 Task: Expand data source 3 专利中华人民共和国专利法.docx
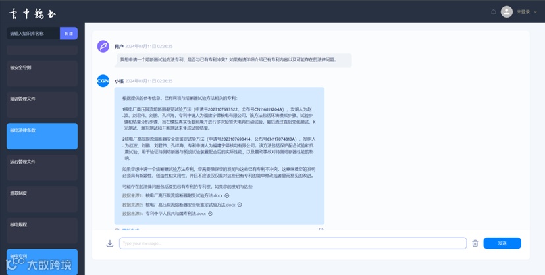[210, 214]
